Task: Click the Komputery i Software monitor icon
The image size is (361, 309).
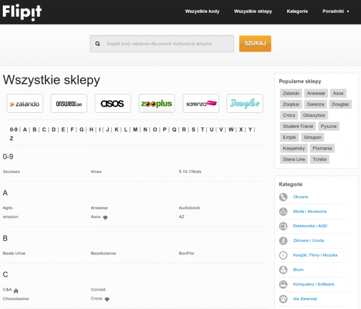Action: pyautogui.click(x=283, y=285)
